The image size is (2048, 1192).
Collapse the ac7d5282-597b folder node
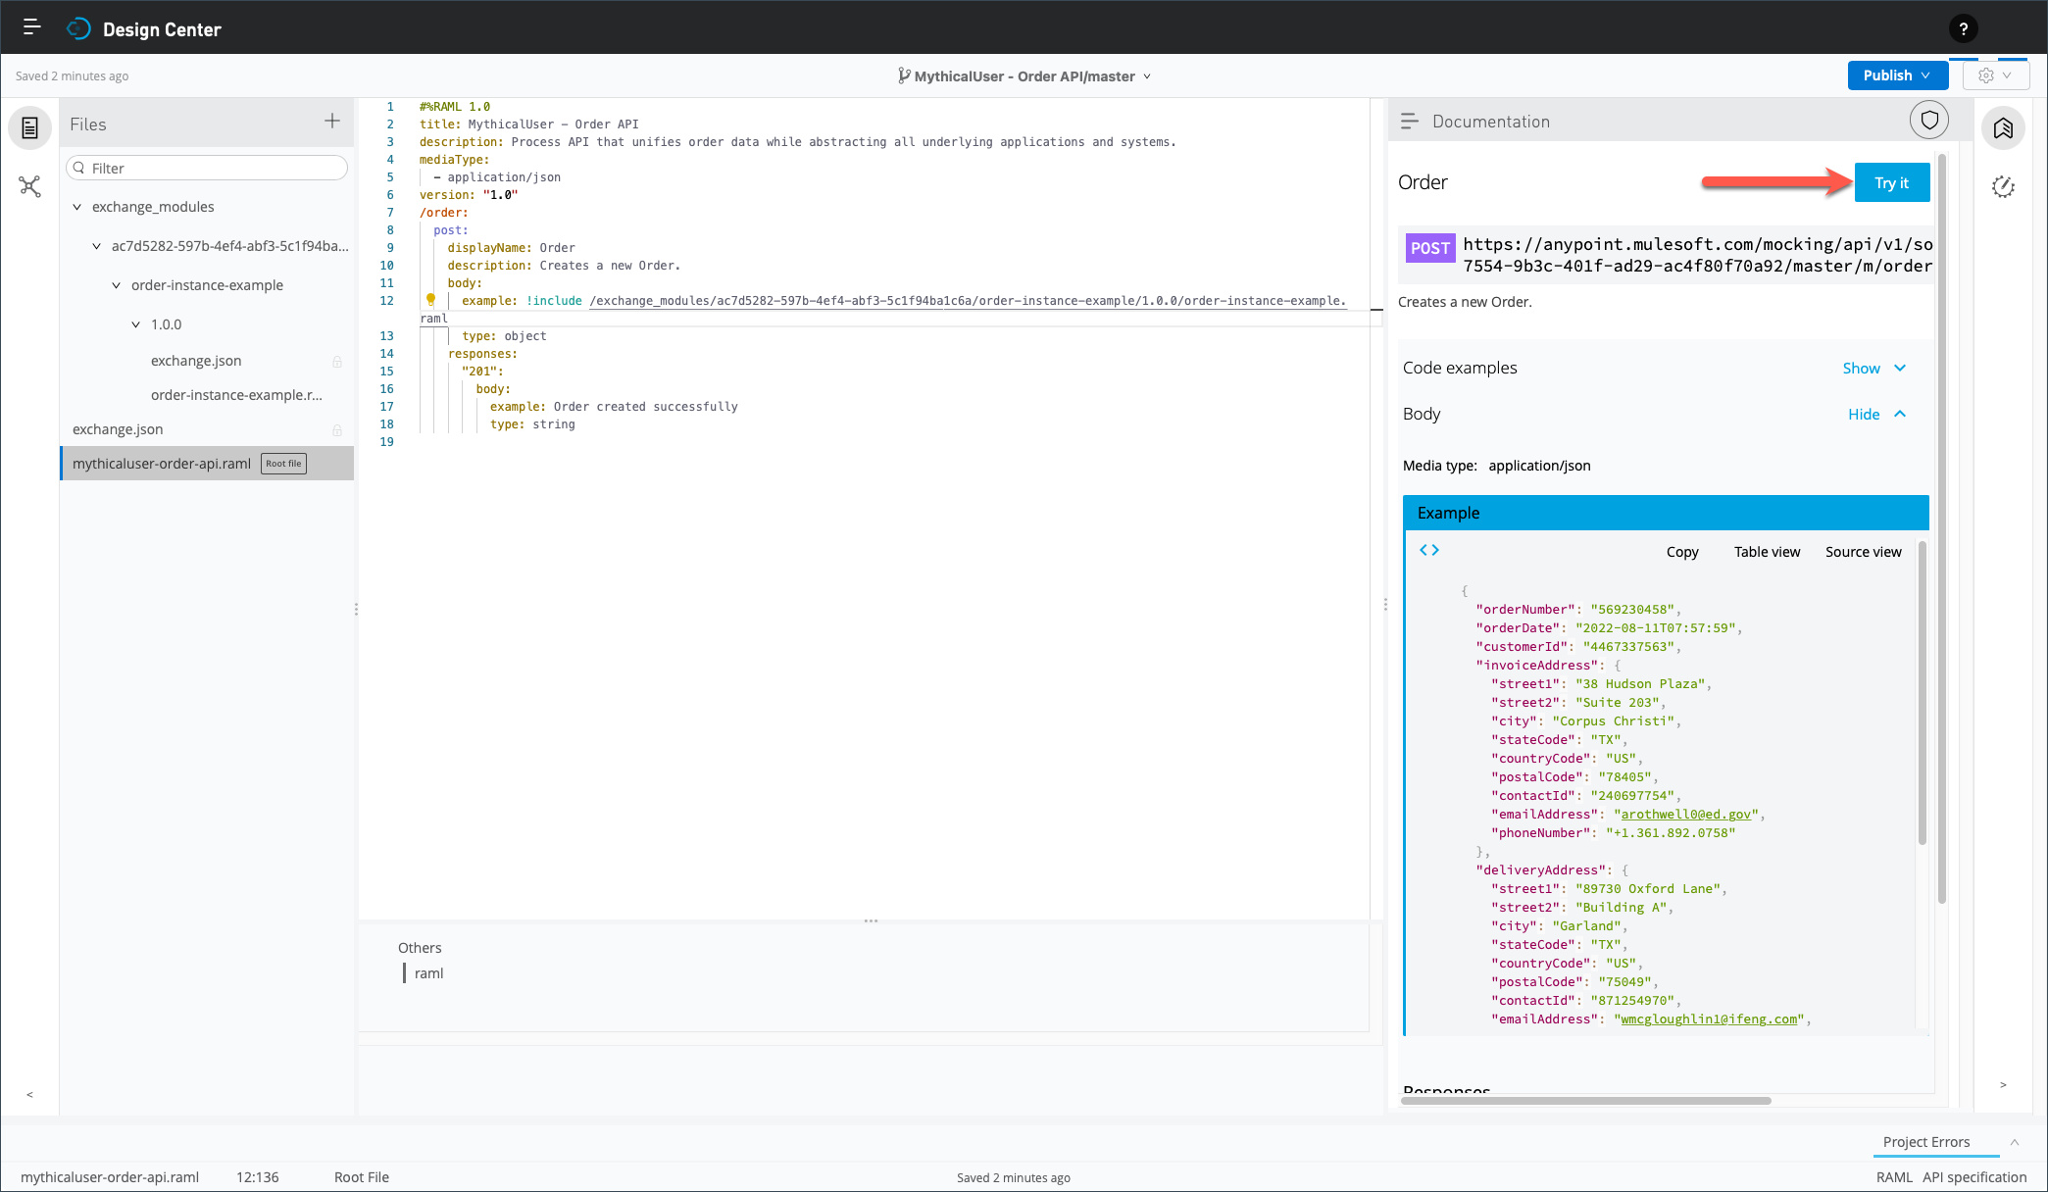[x=96, y=246]
